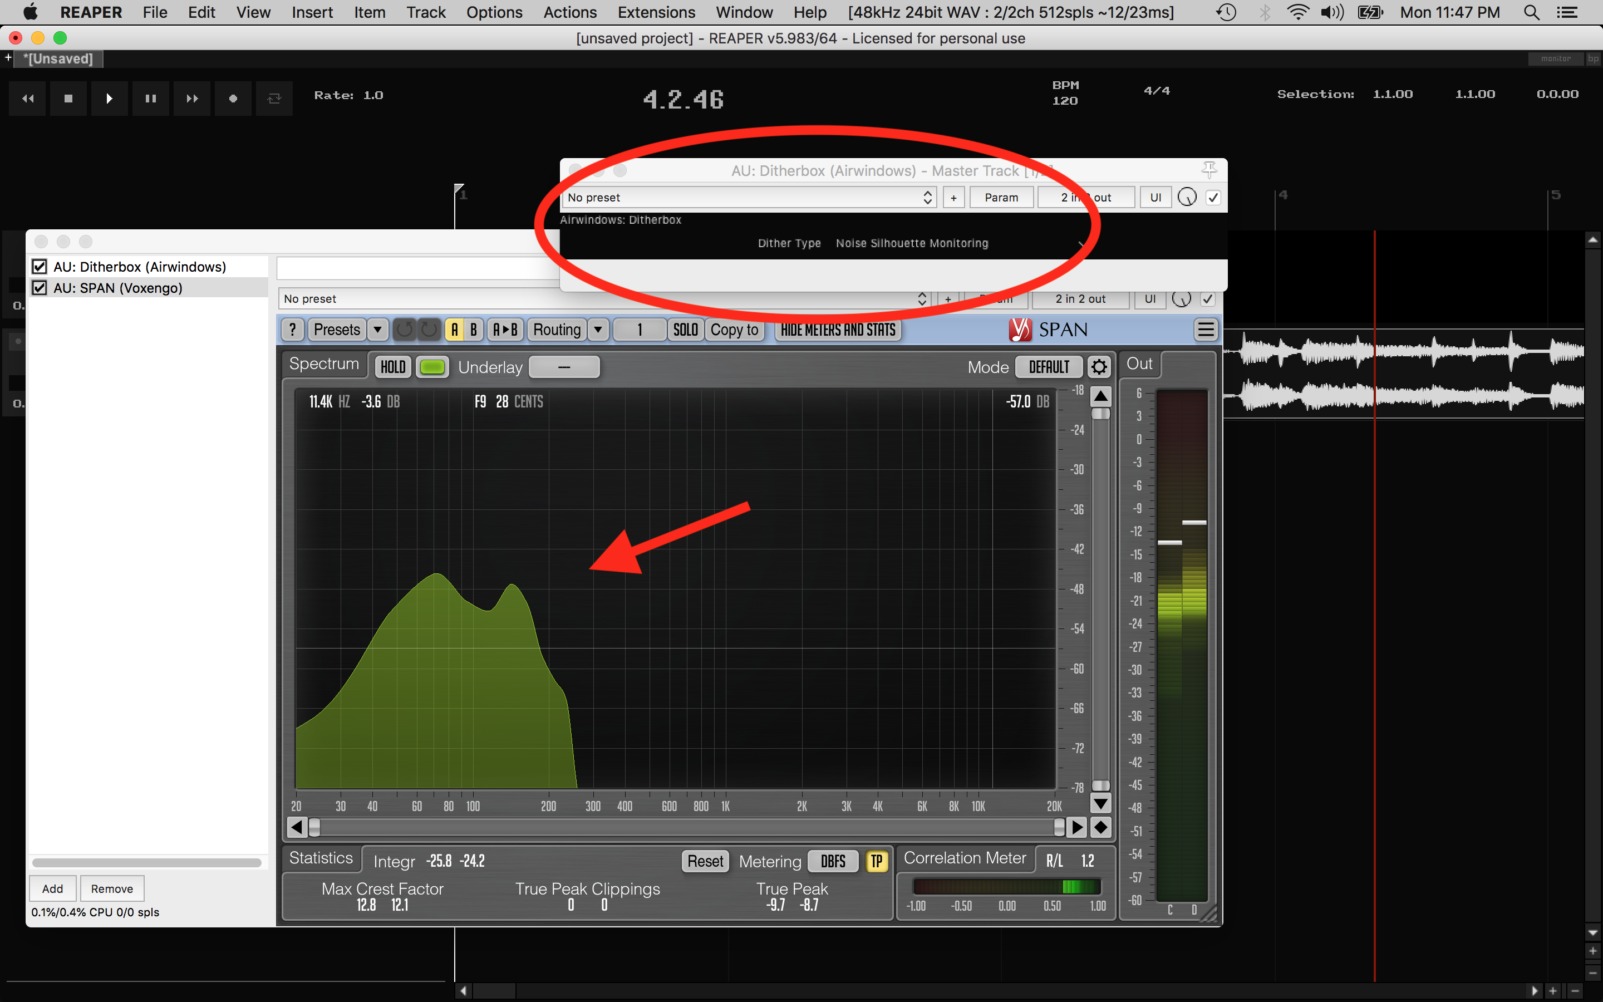1603x1002 pixels.
Task: Open spectrum mode settings gear
Action: coord(1100,366)
